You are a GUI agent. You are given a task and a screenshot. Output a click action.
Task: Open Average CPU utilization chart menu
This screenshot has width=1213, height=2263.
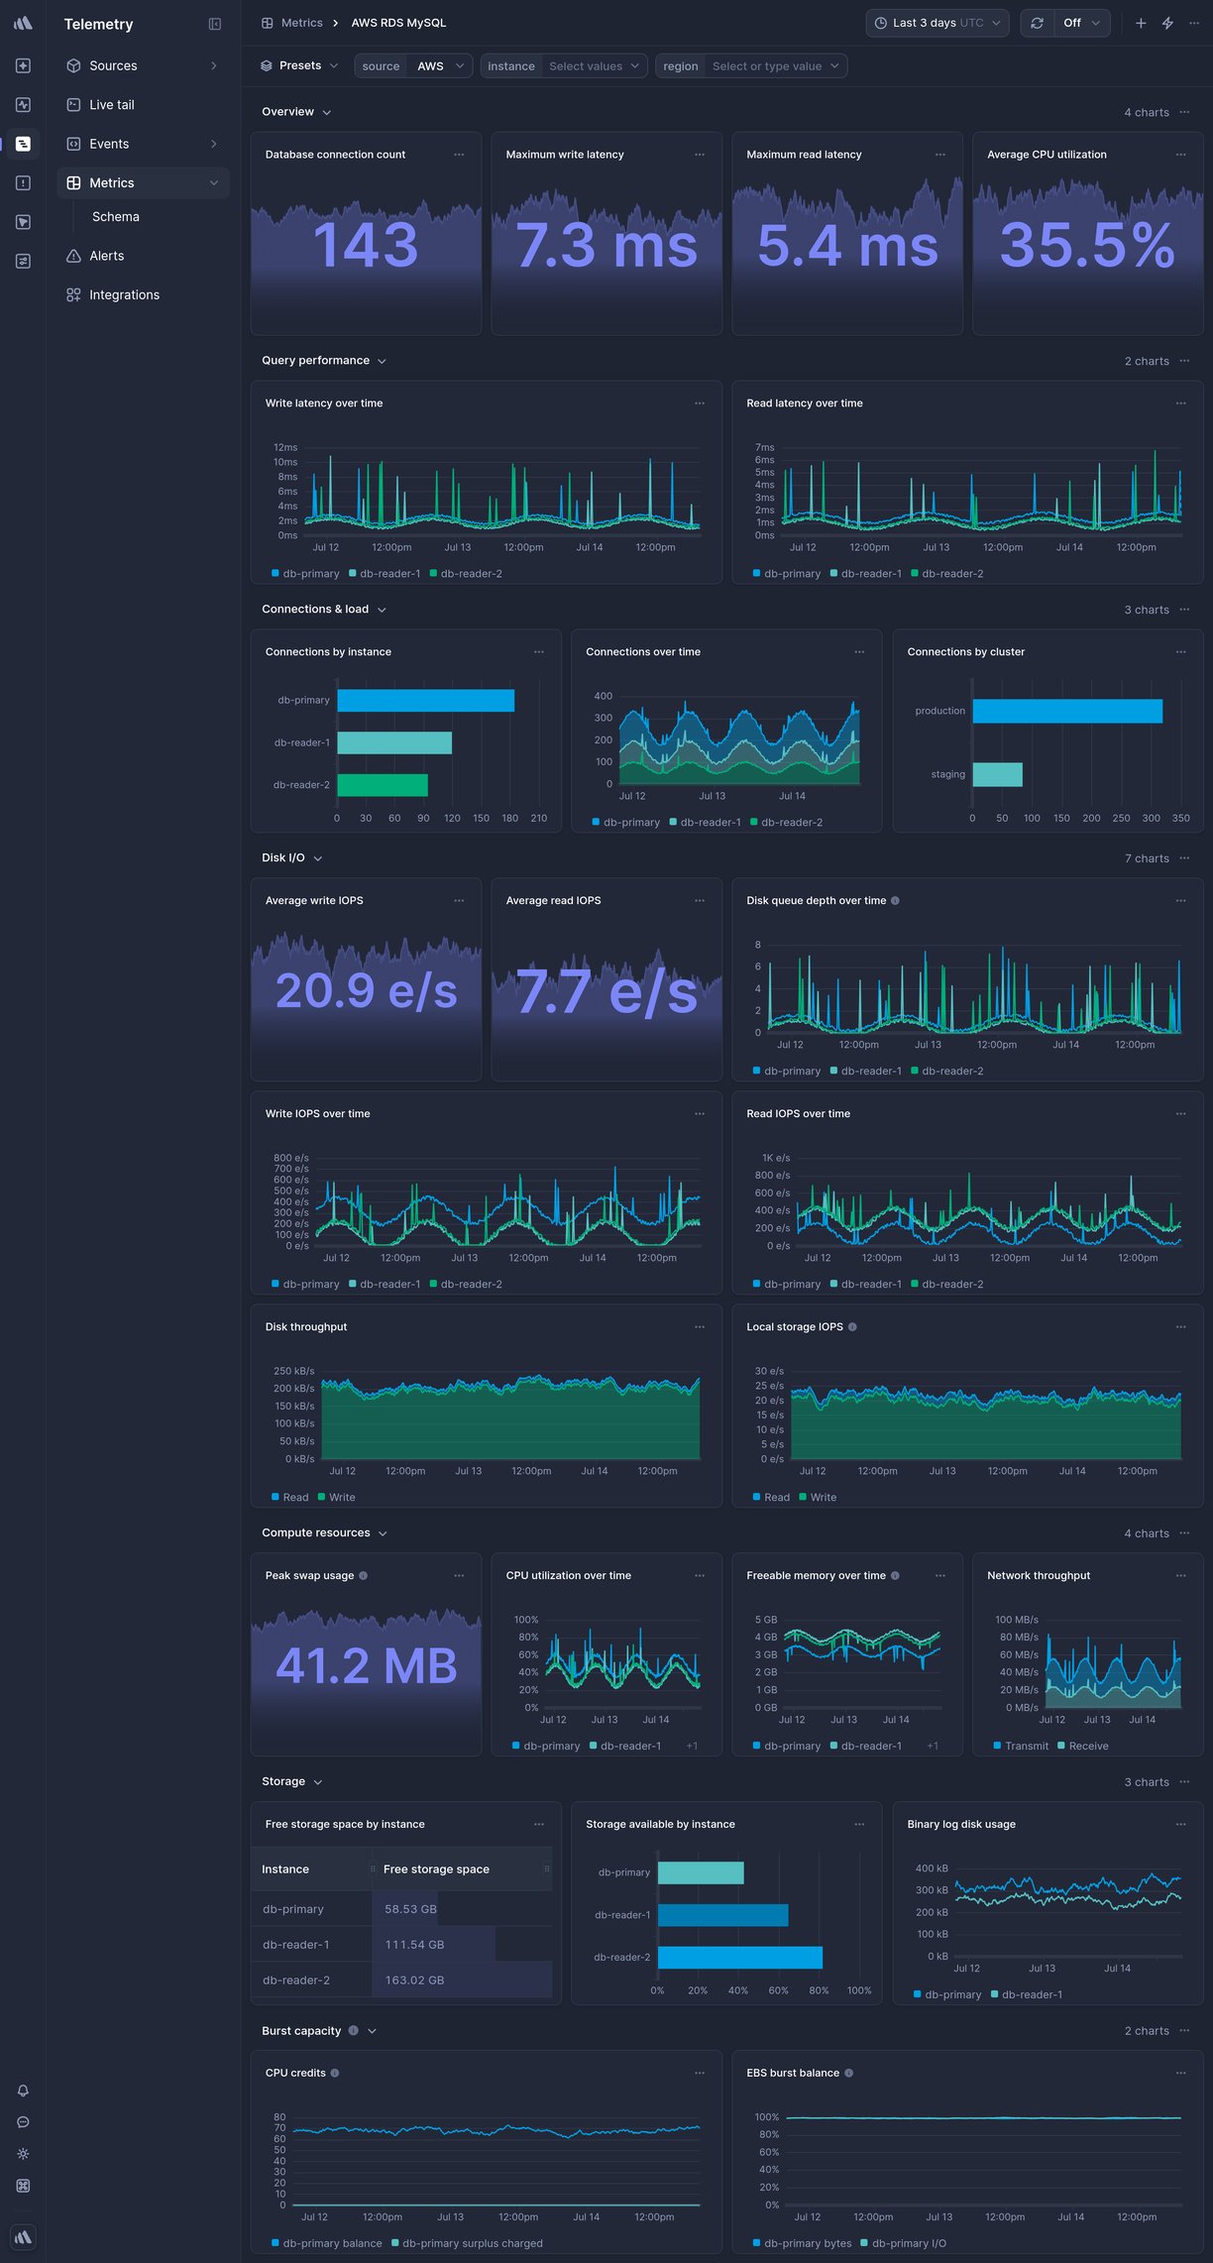pos(1181,155)
